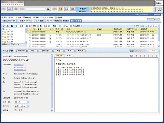Click the フォルダ2 folder icon
Screen dimensions: 164x123
coord(5,34)
